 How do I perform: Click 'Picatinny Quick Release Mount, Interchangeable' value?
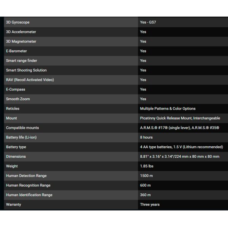pos(180,118)
